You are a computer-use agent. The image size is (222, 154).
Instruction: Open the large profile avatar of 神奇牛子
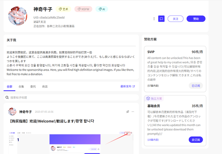18,16
